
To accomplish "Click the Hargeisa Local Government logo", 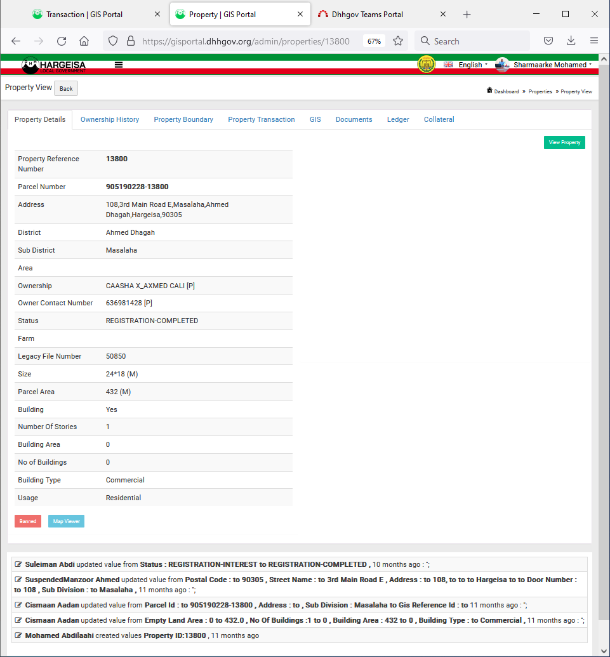I will (x=53, y=65).
